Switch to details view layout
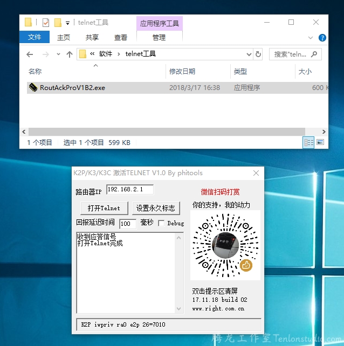Viewport: 344px width, 346px height. (x=308, y=142)
